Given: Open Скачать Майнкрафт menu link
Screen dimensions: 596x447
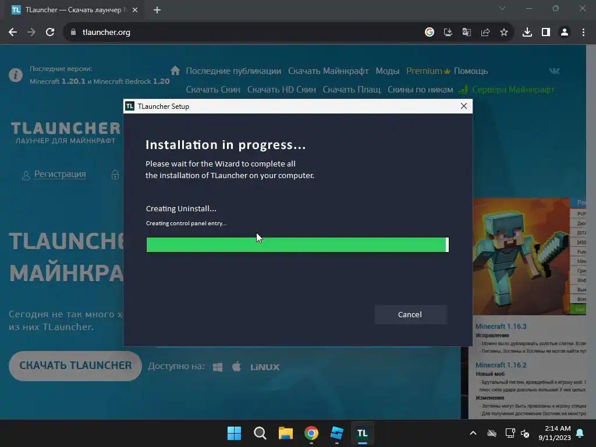Looking at the screenshot, I should pyautogui.click(x=328, y=71).
